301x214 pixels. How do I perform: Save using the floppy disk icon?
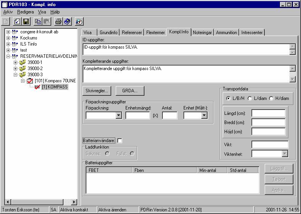(26, 21)
